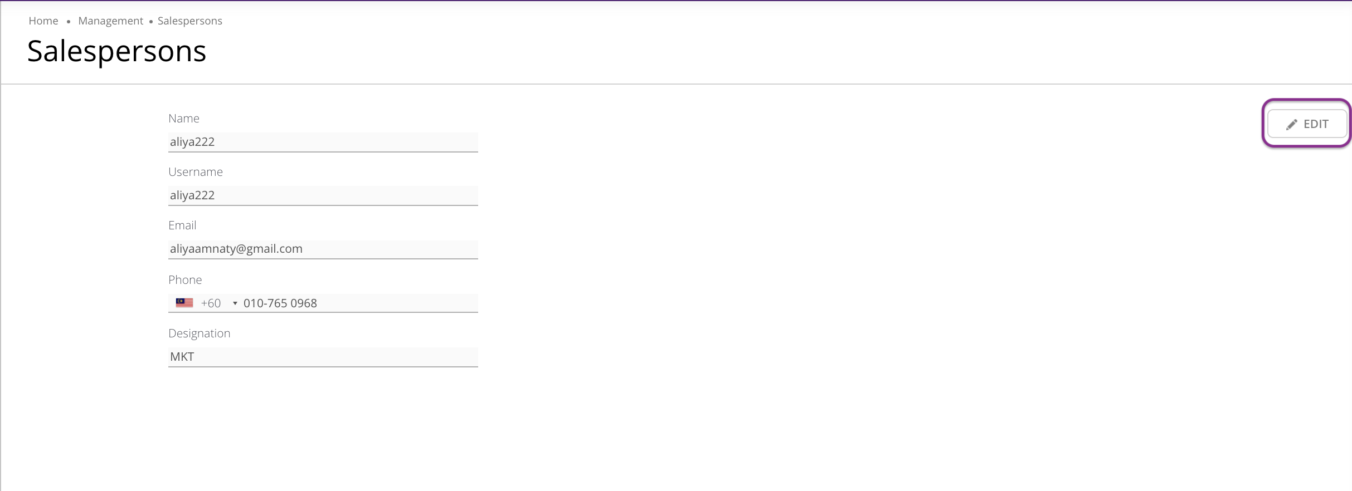The height and width of the screenshot is (491, 1352).
Task: Focus the Designation field containing MKT
Action: 323,357
